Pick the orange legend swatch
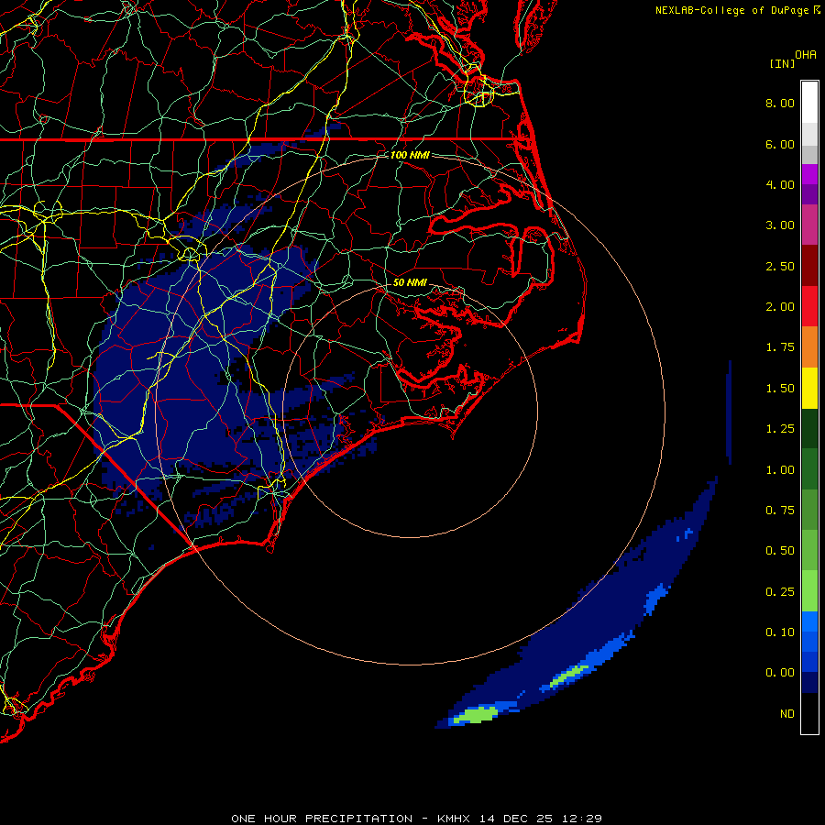The height and width of the screenshot is (825, 825). [x=809, y=347]
